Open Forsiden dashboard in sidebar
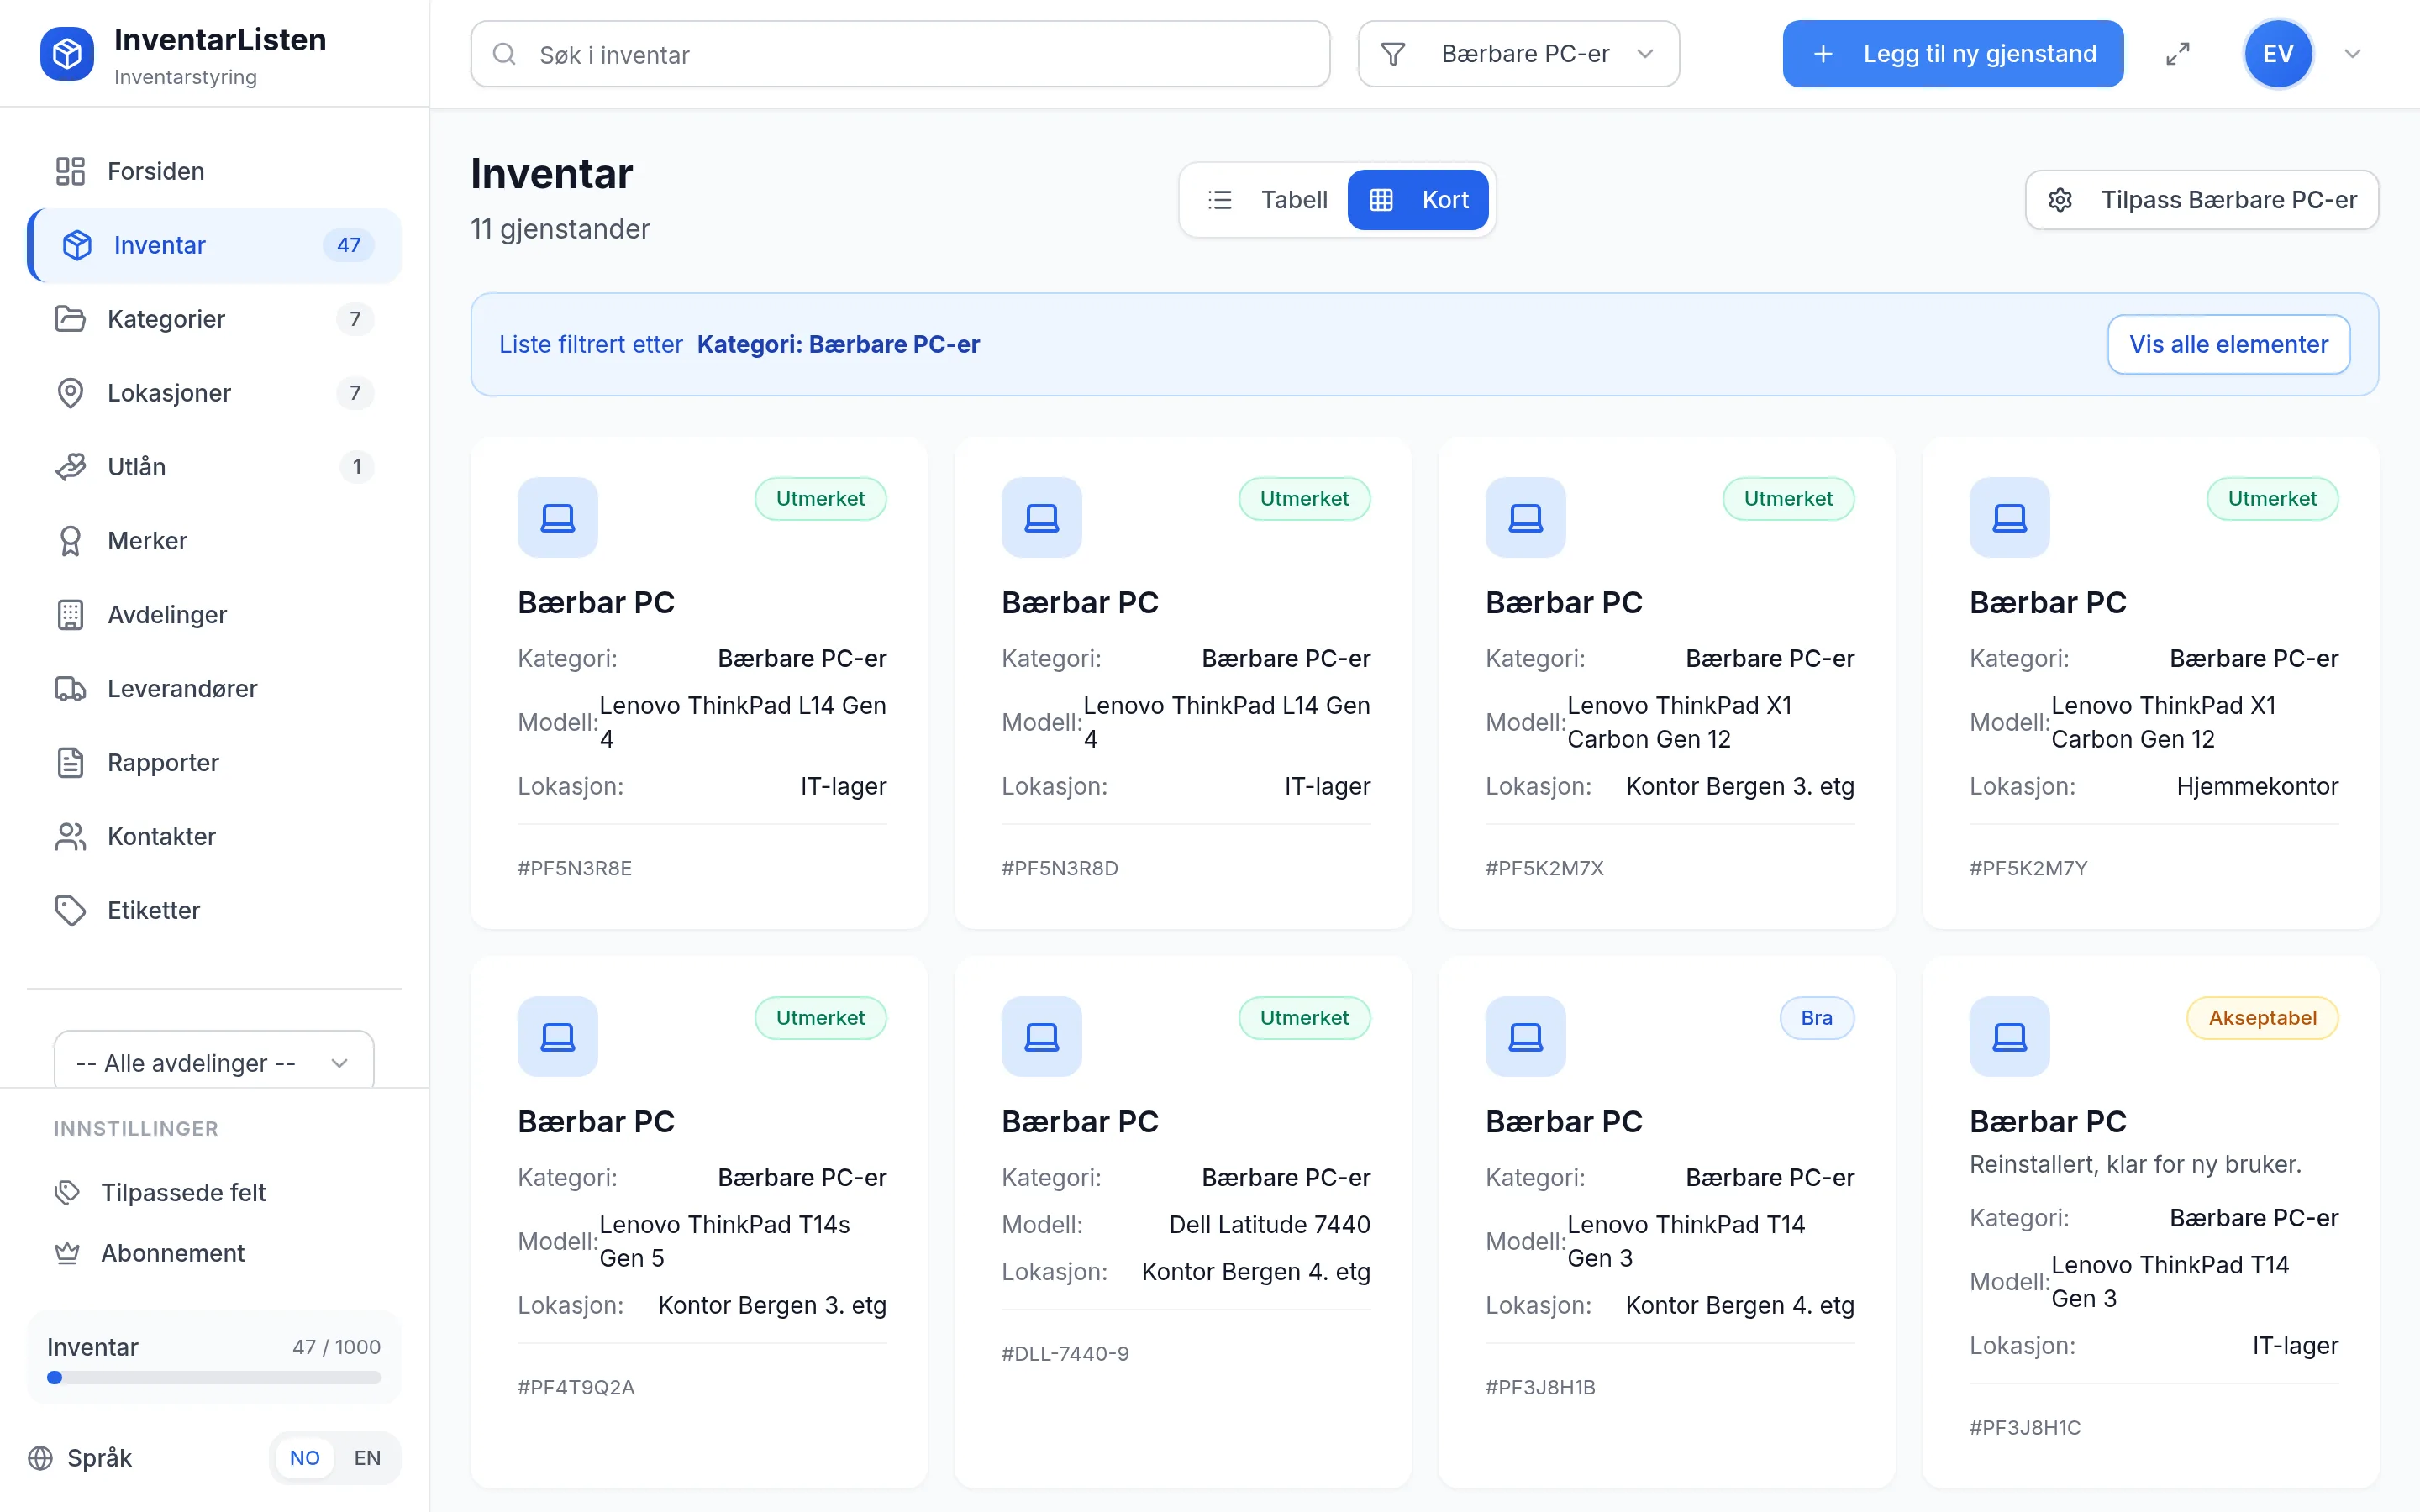The width and height of the screenshot is (2420, 1512). (x=214, y=171)
